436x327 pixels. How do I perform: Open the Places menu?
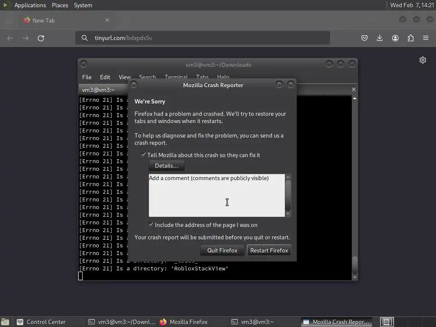(60, 5)
